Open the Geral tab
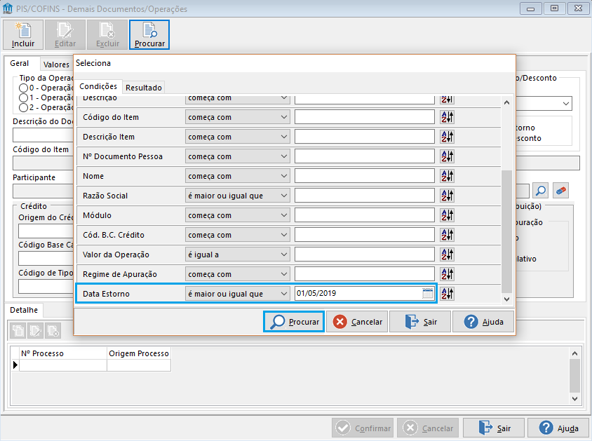 click(19, 63)
